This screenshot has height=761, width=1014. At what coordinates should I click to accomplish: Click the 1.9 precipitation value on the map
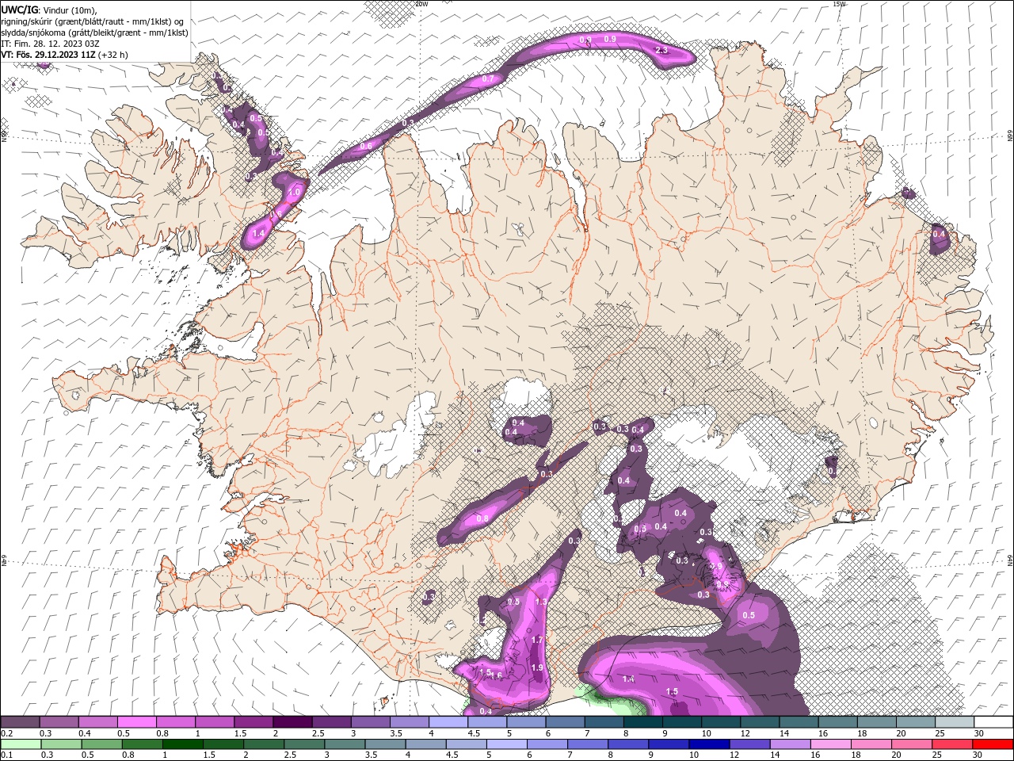coord(537,667)
